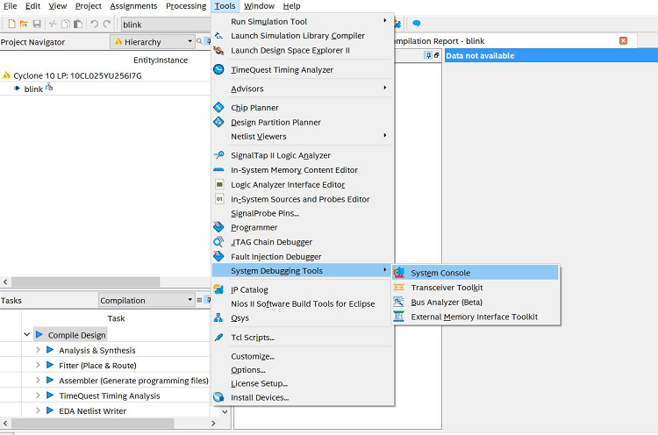Click the Chip Planner icon
This screenshot has width=658, height=435.
point(218,107)
